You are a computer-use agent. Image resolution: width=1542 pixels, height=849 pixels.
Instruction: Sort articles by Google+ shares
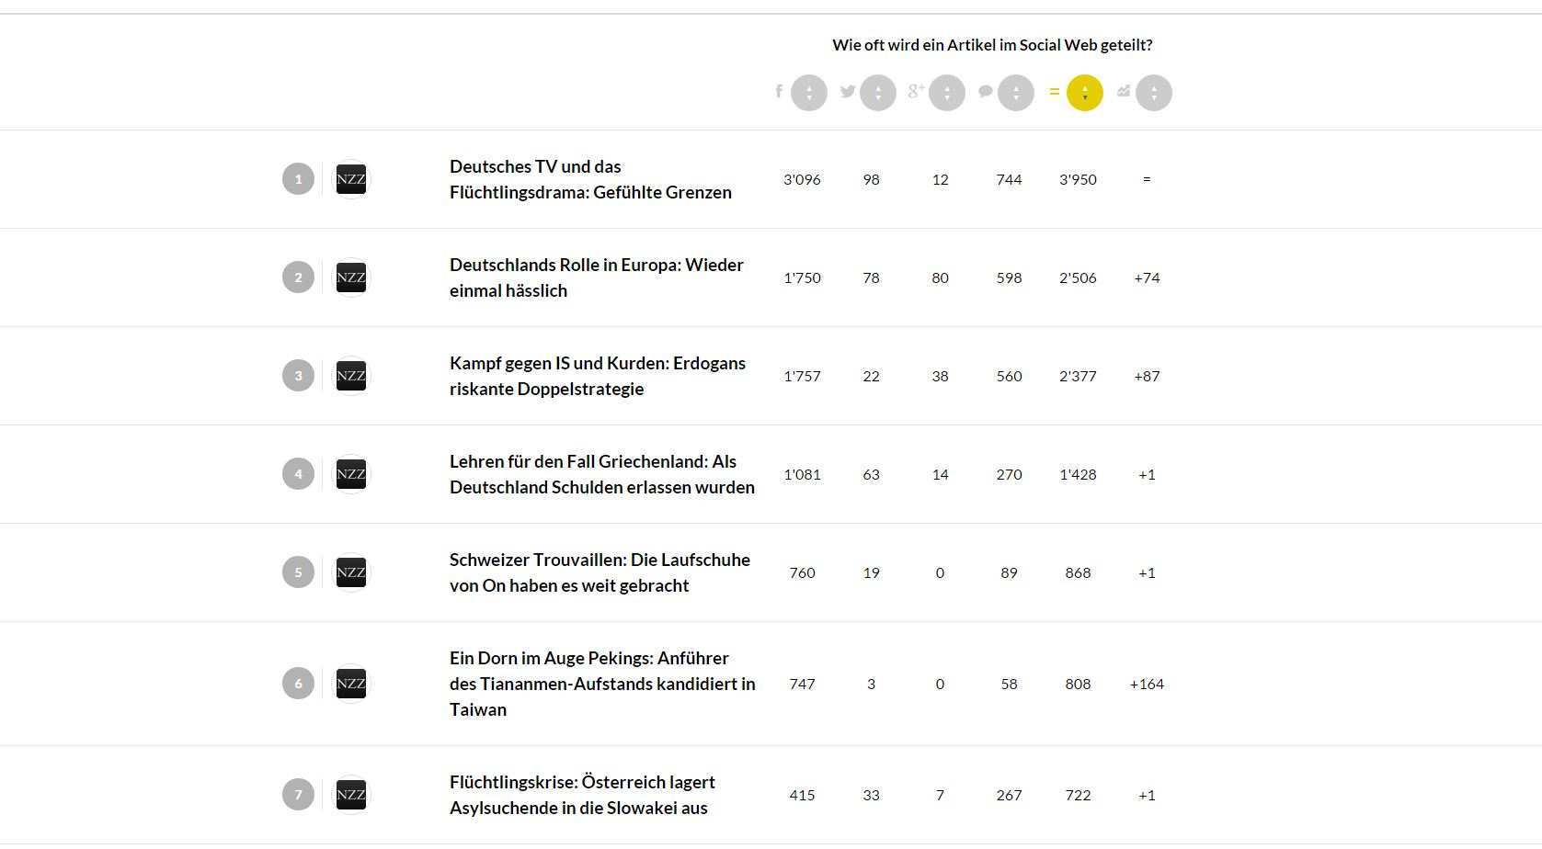[947, 93]
